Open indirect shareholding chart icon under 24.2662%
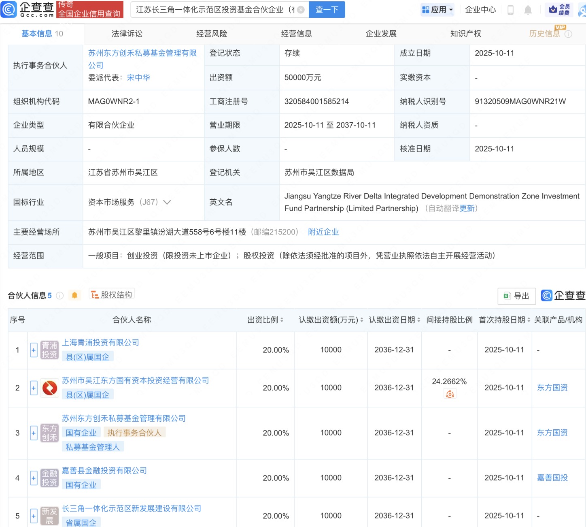586x527 pixels. tap(450, 394)
